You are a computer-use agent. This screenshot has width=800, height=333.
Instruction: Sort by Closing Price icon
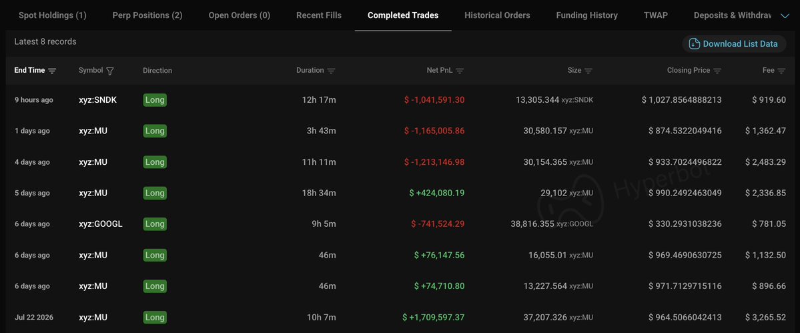point(717,71)
